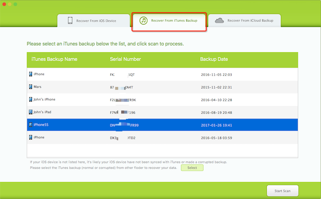Click backup date 2015-11-02 22:31
The width and height of the screenshot is (321, 199).
216,87
